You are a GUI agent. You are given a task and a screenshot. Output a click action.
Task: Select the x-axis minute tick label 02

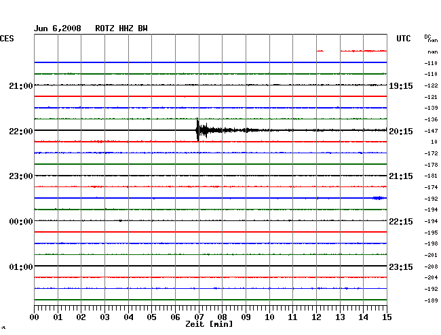tap(81, 317)
